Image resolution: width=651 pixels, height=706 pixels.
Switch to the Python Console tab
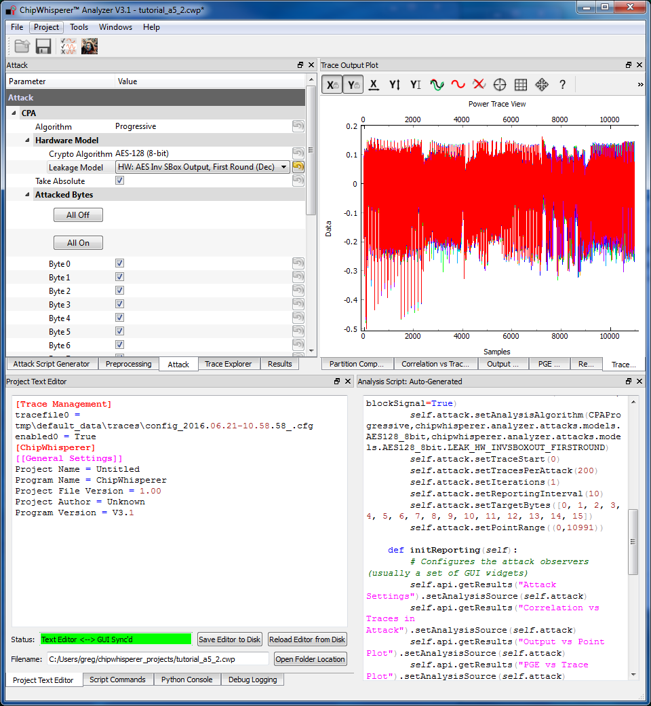[x=186, y=680]
